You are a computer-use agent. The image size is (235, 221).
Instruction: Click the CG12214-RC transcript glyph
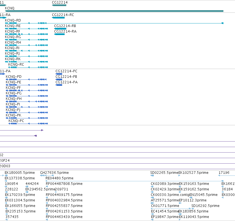coord(58,18)
